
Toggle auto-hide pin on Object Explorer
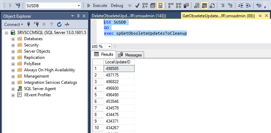(78, 16)
